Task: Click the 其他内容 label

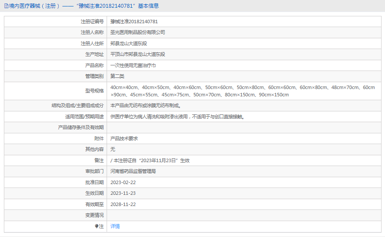Action: (94, 149)
